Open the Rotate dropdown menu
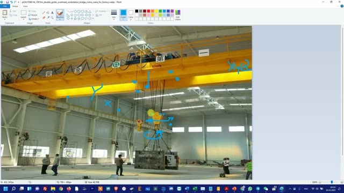The image size is (344, 193). (33, 19)
